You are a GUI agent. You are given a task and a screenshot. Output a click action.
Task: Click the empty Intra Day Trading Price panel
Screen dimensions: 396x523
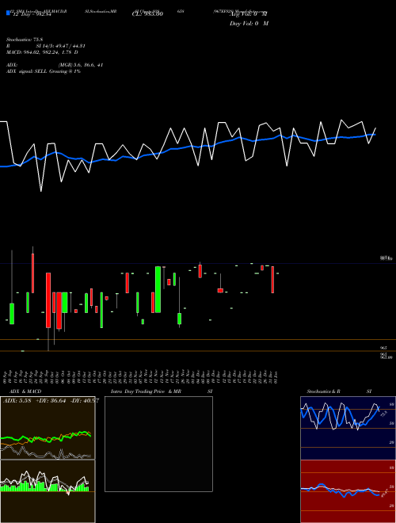[x=158, y=444]
